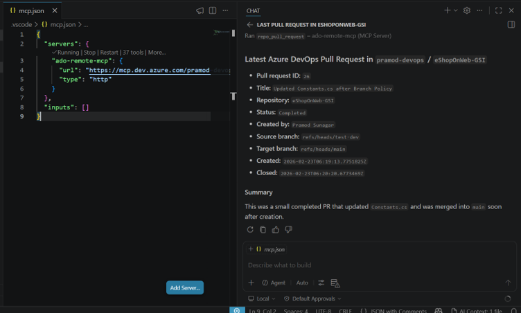The height and width of the screenshot is (313, 521).
Task: Click the .vscode breadcrumb folder
Action: pos(21,25)
